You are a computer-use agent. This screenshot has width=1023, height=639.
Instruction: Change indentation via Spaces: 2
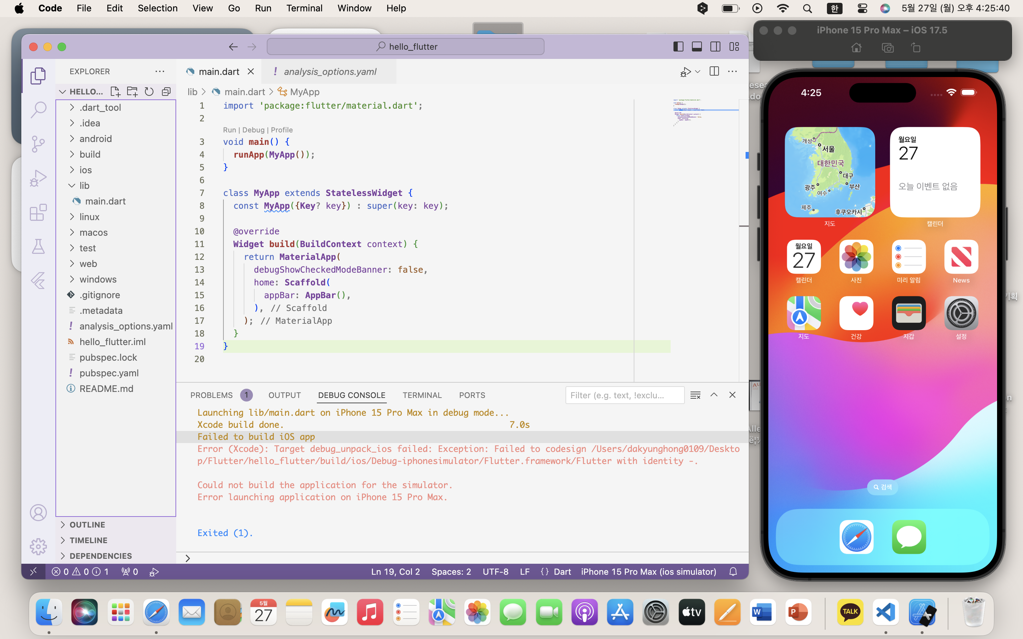tap(451, 572)
